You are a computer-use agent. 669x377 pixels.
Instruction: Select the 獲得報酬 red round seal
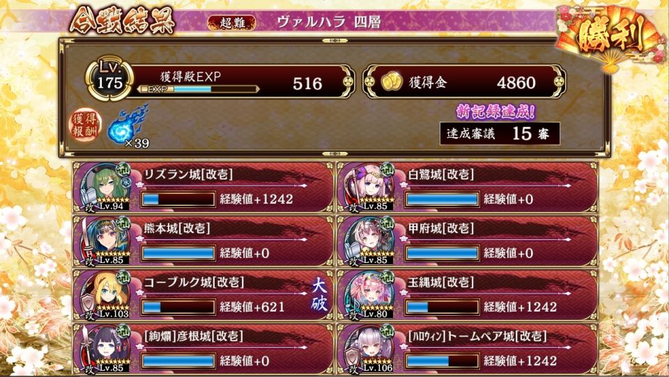pyautogui.click(x=85, y=125)
